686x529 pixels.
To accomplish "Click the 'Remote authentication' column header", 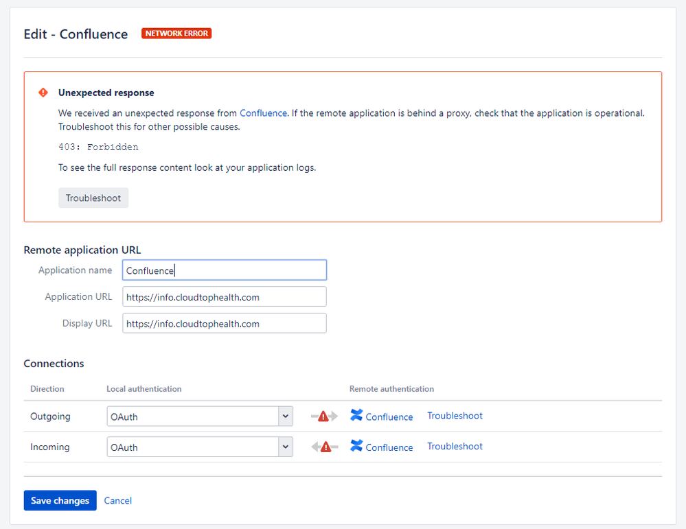I will click(x=391, y=388).
